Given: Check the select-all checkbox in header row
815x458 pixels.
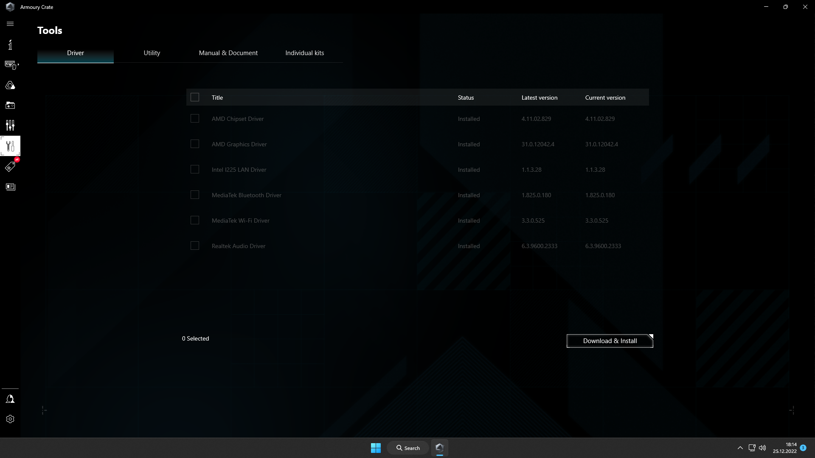Looking at the screenshot, I should 195,97.
